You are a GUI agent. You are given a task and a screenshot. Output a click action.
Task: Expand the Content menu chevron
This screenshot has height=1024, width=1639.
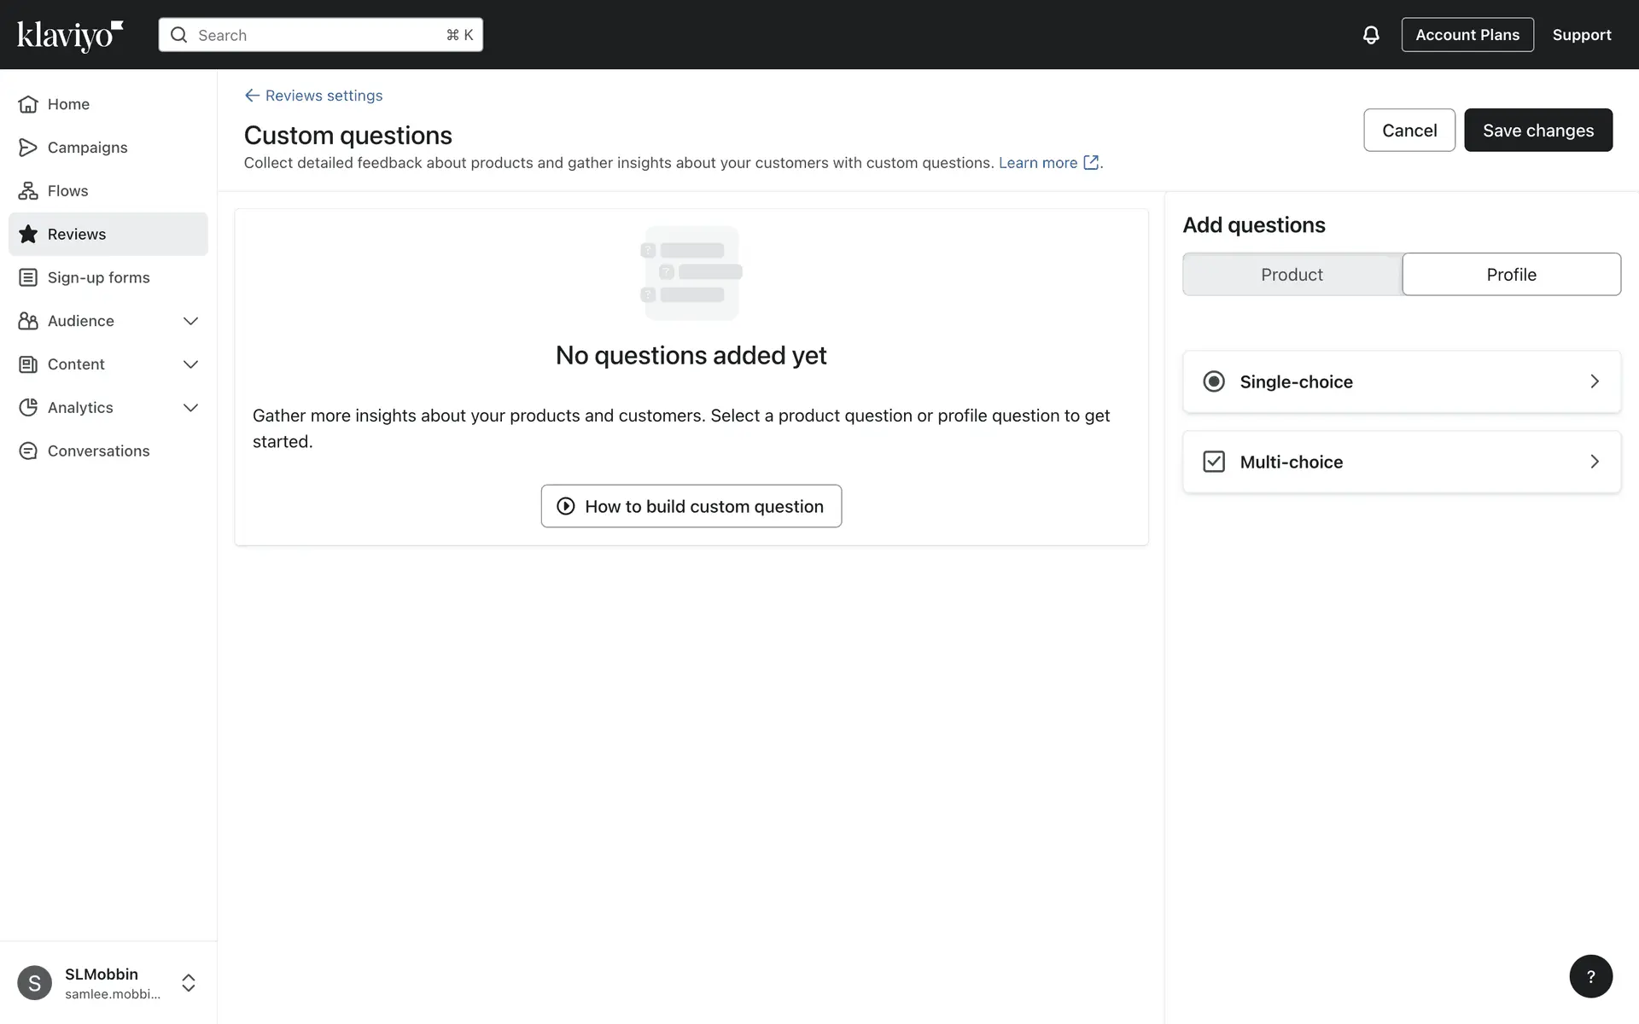190,364
